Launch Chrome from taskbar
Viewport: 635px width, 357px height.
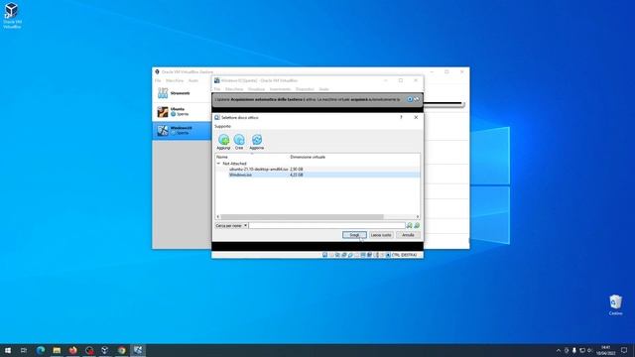click(x=121, y=350)
